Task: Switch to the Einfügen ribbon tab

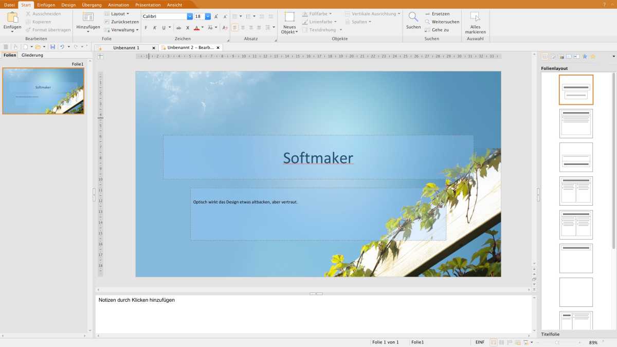Action: point(46,5)
